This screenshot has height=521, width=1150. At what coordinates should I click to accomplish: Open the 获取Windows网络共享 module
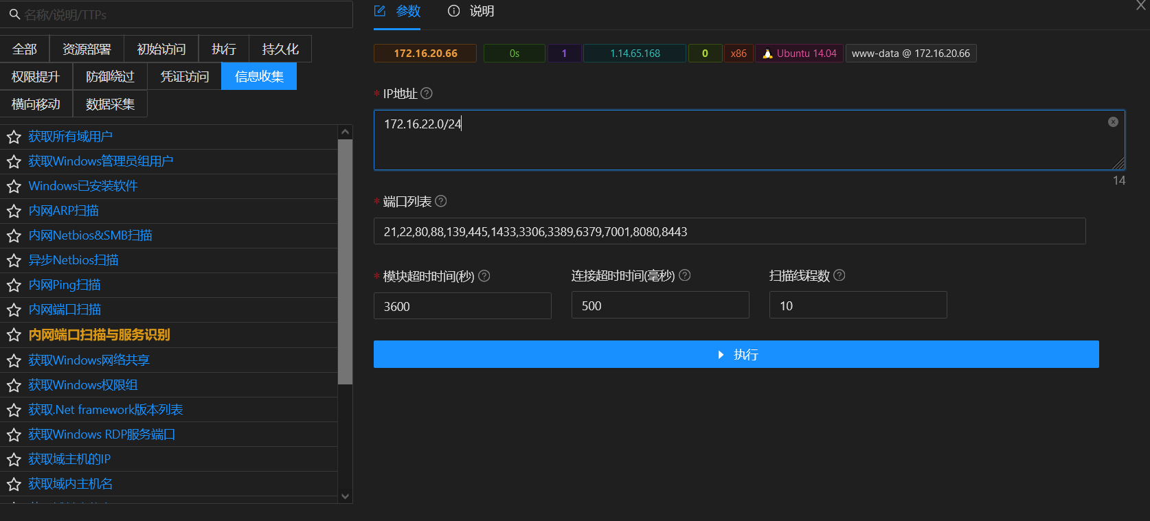(x=89, y=360)
